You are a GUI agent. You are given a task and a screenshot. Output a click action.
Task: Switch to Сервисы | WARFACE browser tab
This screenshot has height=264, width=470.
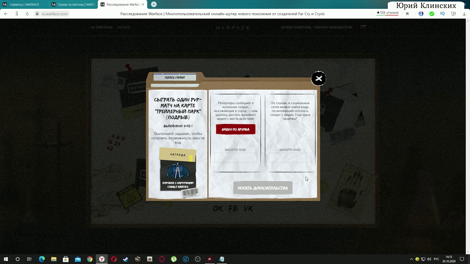pos(24,4)
